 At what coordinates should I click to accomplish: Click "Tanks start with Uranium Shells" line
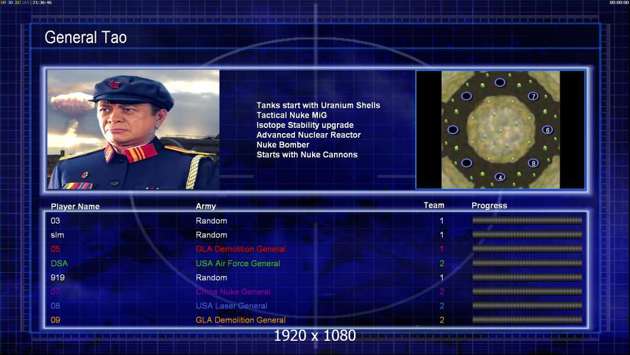click(x=318, y=105)
